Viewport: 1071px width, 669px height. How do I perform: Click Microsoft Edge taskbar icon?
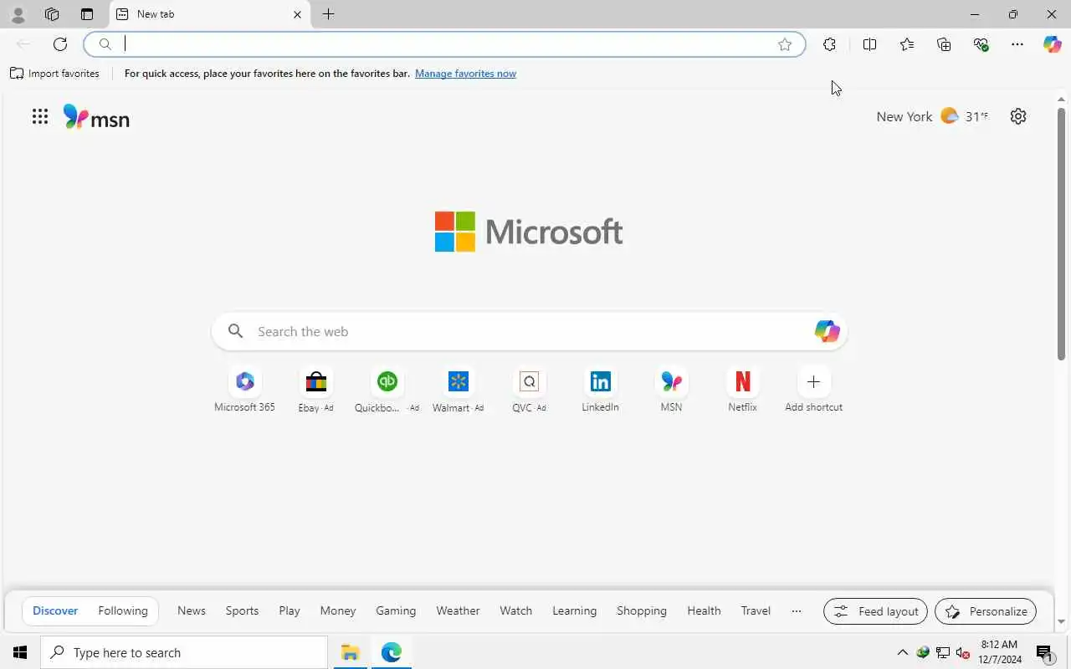point(392,652)
